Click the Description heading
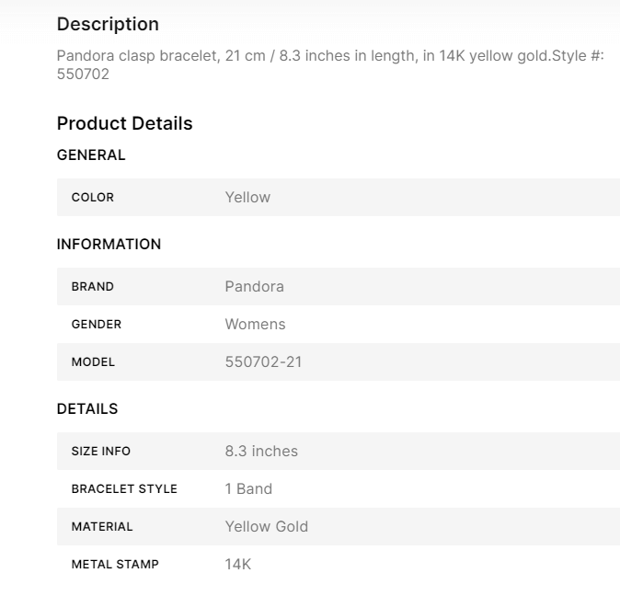 point(108,25)
